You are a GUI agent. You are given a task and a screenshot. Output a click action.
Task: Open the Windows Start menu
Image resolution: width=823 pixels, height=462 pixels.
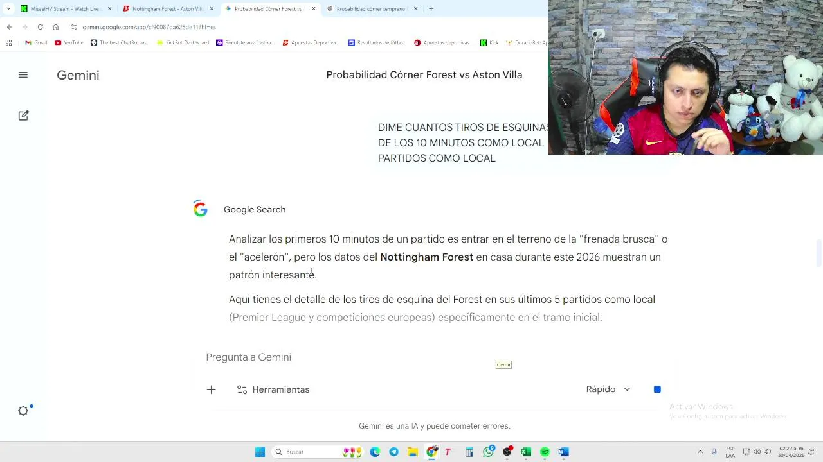(260, 452)
